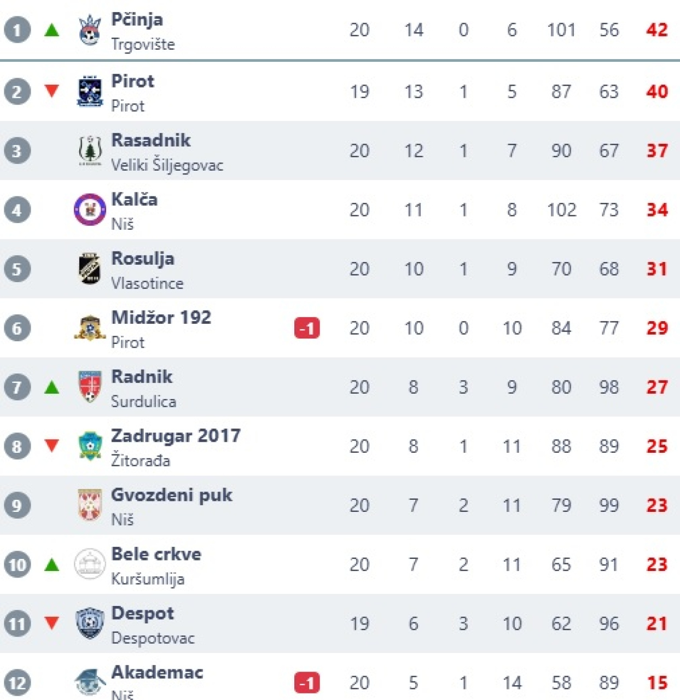Click the Akademac club logo
This screenshot has width=680, height=700.
tap(90, 682)
